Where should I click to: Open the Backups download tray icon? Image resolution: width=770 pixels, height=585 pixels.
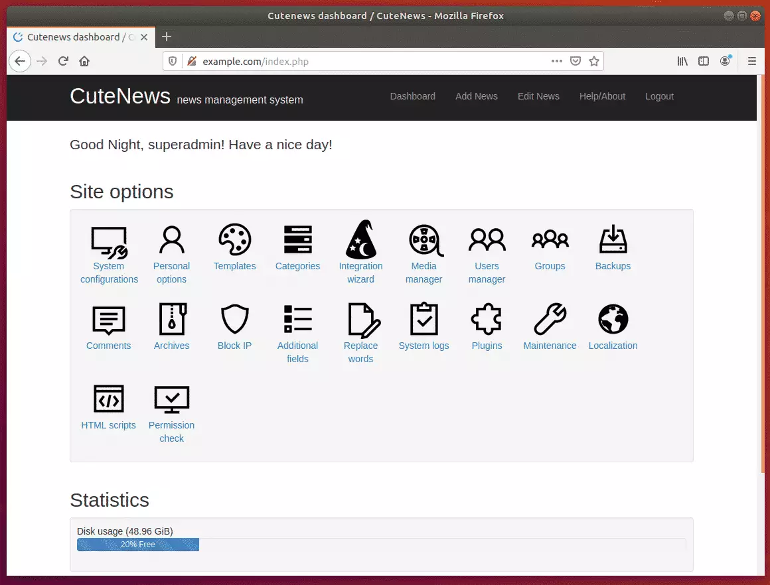pyautogui.click(x=613, y=239)
